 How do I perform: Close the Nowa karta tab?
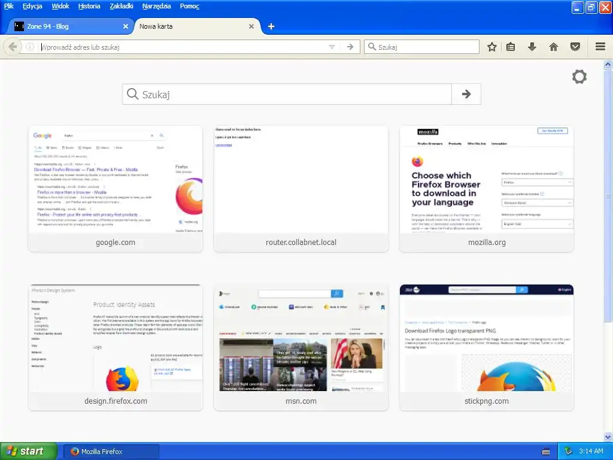(251, 26)
